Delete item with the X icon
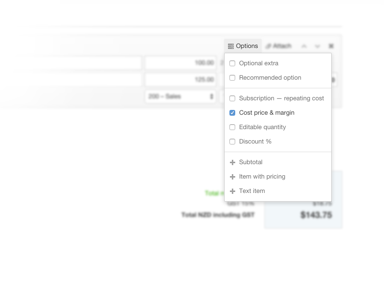Viewport: 384px width, 288px height. pyautogui.click(x=331, y=46)
